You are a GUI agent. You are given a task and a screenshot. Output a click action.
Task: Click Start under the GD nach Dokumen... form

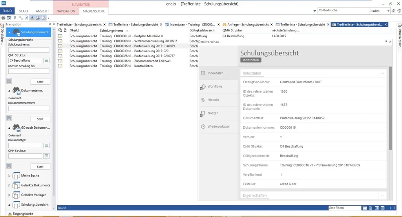tap(40, 167)
